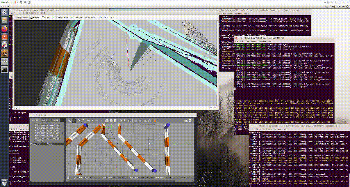Open Trash at the launcher bottom
Viewport: 350px width, 187px height.
[4, 182]
